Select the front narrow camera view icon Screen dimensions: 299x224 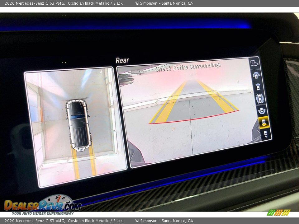[258, 87]
